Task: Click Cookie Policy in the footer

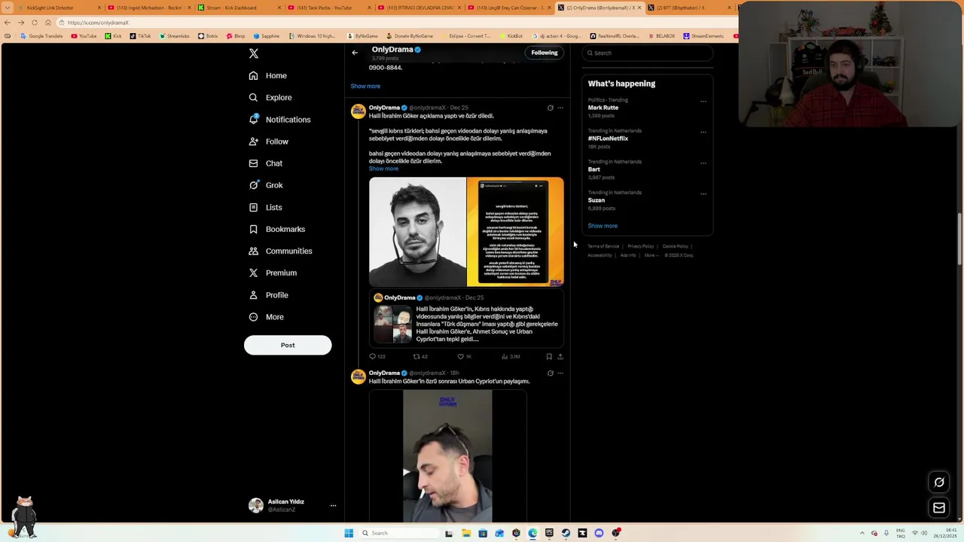Action: (676, 246)
